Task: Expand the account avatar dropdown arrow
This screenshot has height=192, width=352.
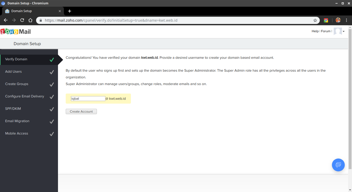Action: (x=343, y=31)
